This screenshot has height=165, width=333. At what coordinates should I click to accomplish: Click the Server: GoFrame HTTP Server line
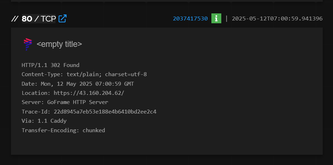[65, 102]
